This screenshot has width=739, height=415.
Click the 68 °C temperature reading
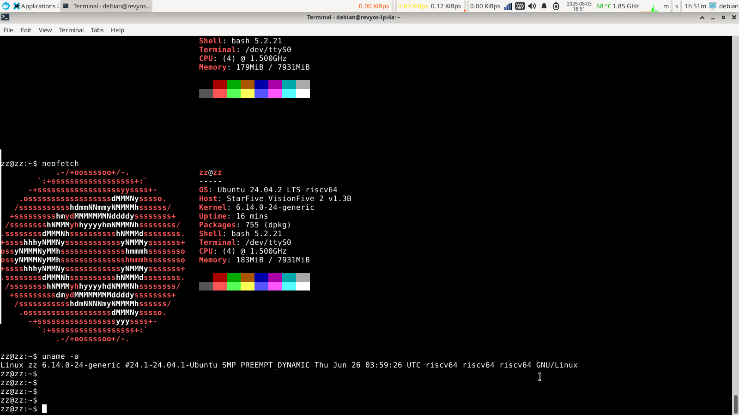pos(604,6)
